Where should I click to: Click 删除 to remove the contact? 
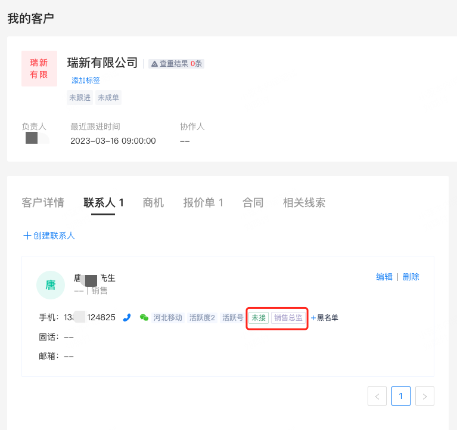pos(411,277)
